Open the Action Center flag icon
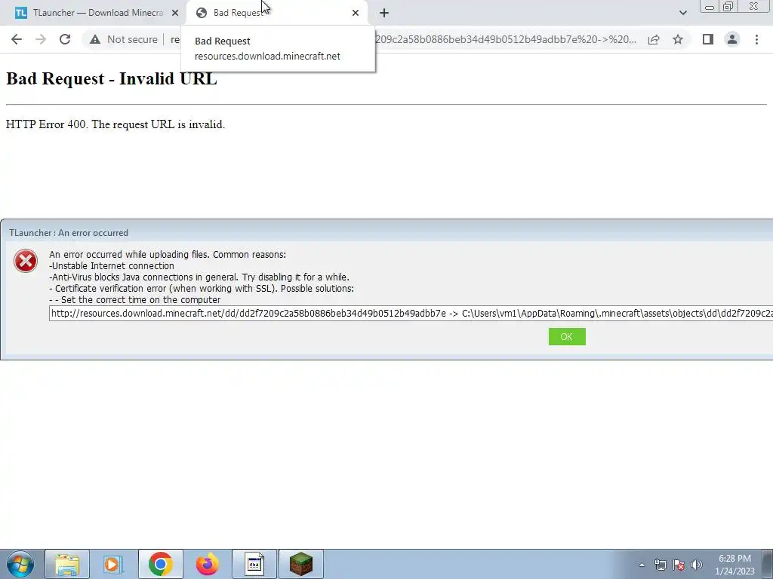The width and height of the screenshot is (773, 579). coord(679,565)
